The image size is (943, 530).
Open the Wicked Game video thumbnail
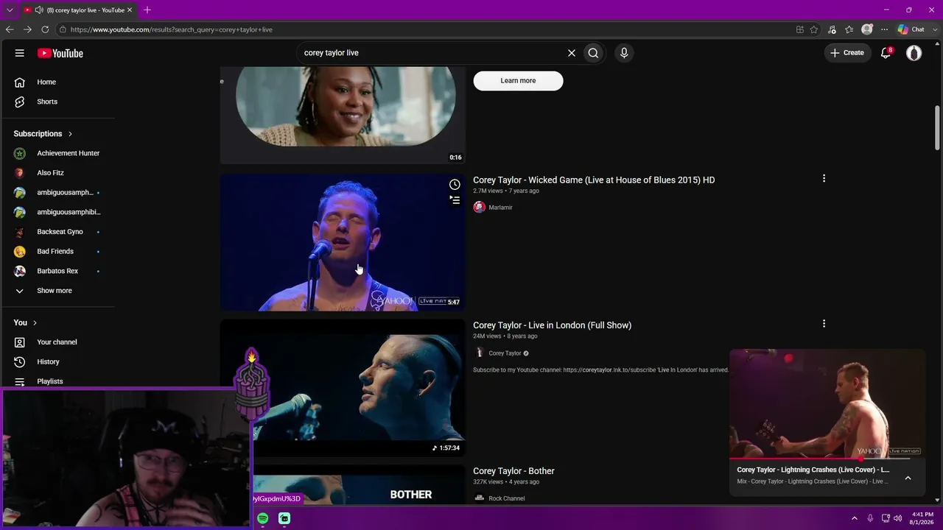pyautogui.click(x=343, y=242)
